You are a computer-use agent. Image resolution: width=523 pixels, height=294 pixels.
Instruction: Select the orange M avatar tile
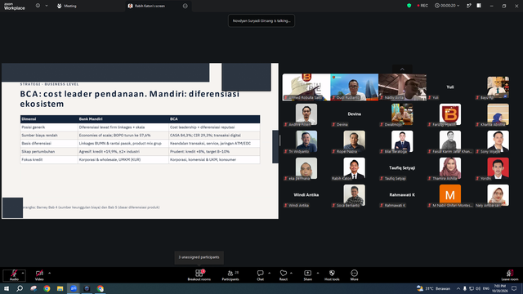(450, 195)
